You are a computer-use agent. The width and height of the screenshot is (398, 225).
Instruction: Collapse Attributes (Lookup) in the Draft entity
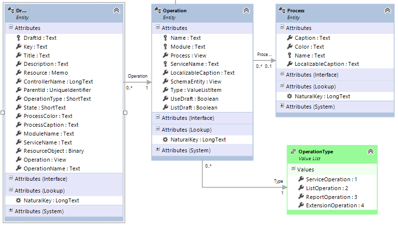click(x=11, y=190)
